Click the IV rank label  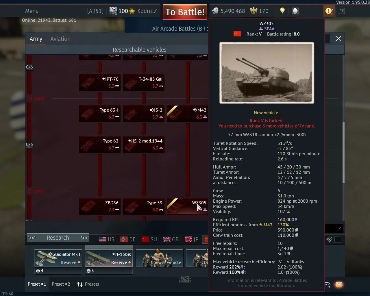tap(36, 98)
